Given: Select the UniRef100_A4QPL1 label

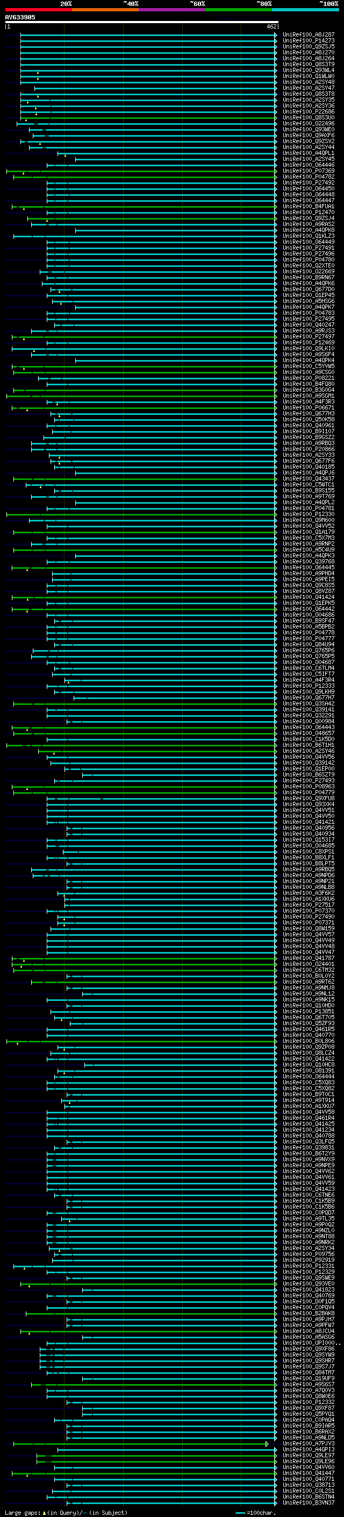Looking at the screenshot, I should point(308,153).
